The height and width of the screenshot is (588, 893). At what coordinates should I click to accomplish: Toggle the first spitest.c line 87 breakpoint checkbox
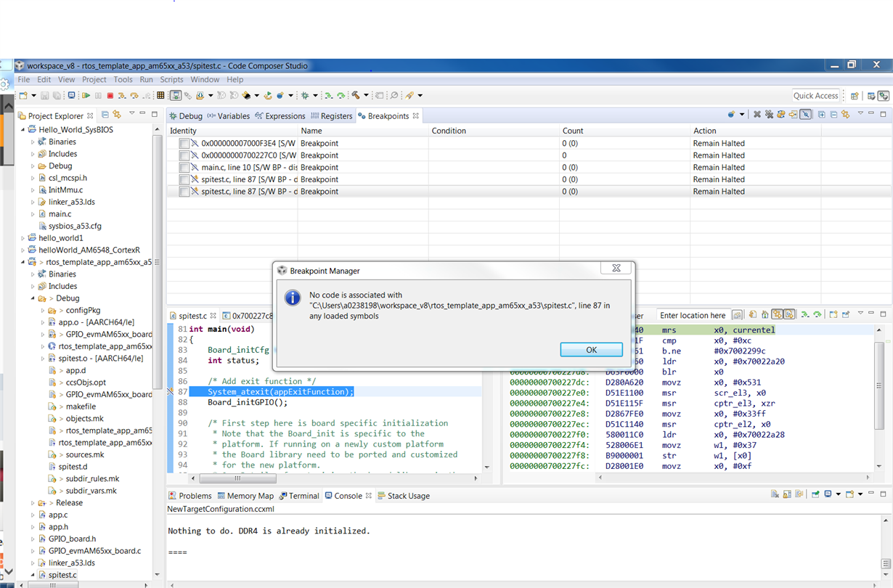[184, 179]
